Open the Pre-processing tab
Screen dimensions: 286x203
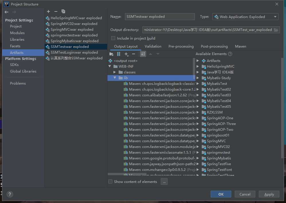pyautogui.click(x=181, y=46)
